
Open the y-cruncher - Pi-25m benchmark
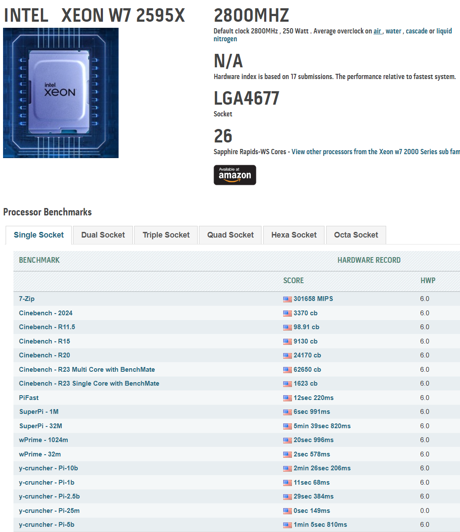click(50, 511)
